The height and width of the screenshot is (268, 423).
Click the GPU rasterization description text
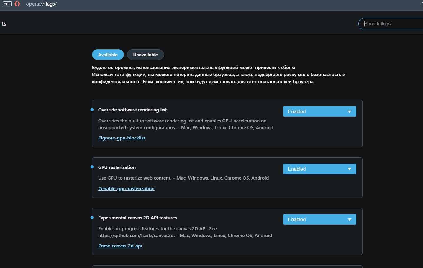pos(183,178)
